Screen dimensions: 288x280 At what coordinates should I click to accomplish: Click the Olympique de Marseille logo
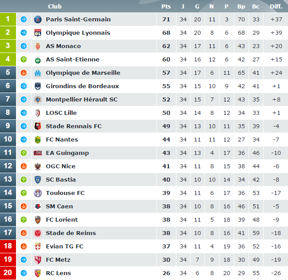[x=38, y=73]
